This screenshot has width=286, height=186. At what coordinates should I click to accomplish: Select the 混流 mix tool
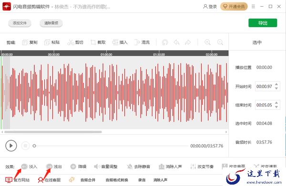[142, 42]
